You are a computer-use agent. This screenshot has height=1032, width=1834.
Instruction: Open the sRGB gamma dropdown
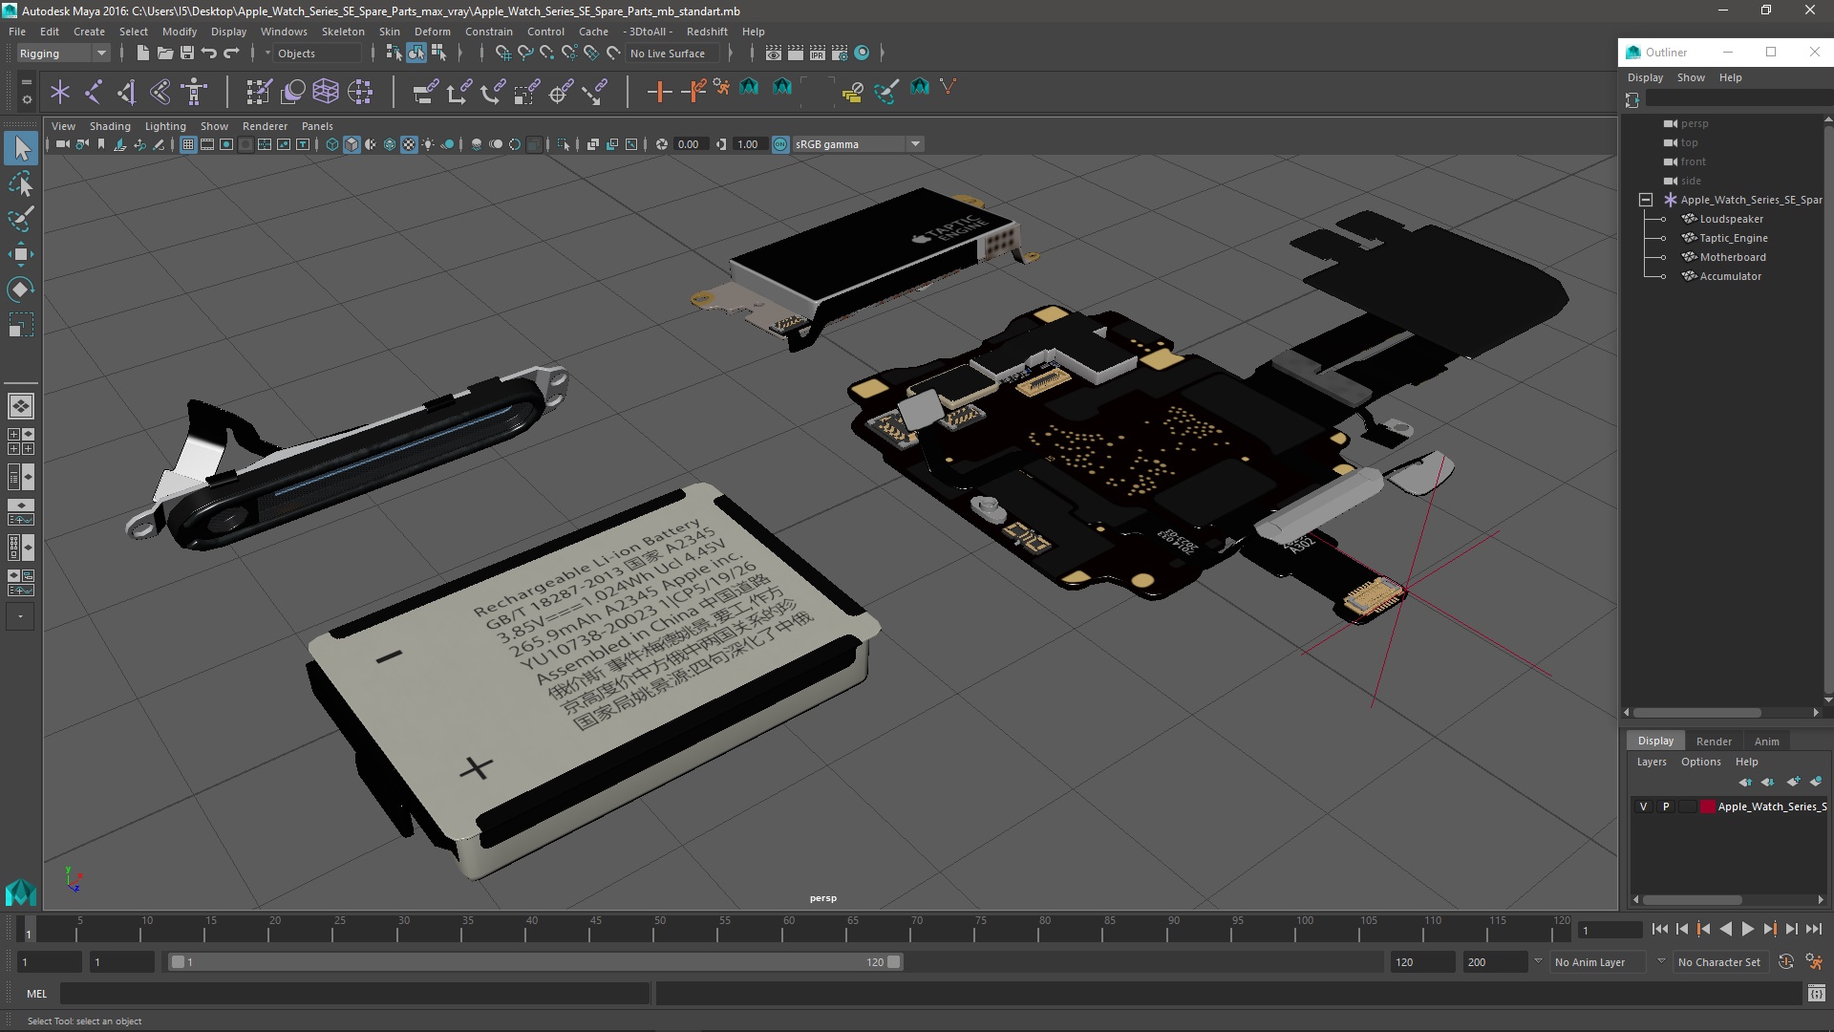pyautogui.click(x=915, y=144)
